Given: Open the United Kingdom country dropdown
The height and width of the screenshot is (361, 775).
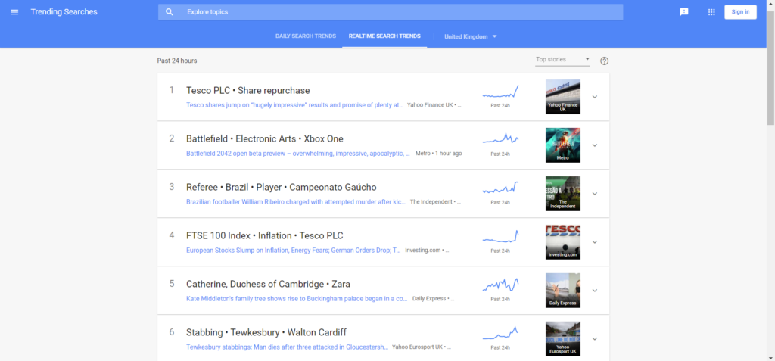Looking at the screenshot, I should click(x=470, y=36).
